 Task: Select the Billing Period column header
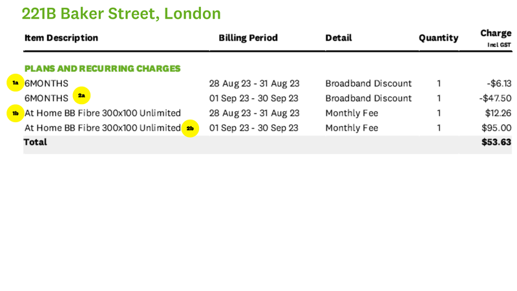point(248,38)
